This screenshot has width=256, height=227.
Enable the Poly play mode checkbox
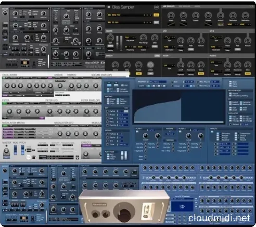click(108, 154)
